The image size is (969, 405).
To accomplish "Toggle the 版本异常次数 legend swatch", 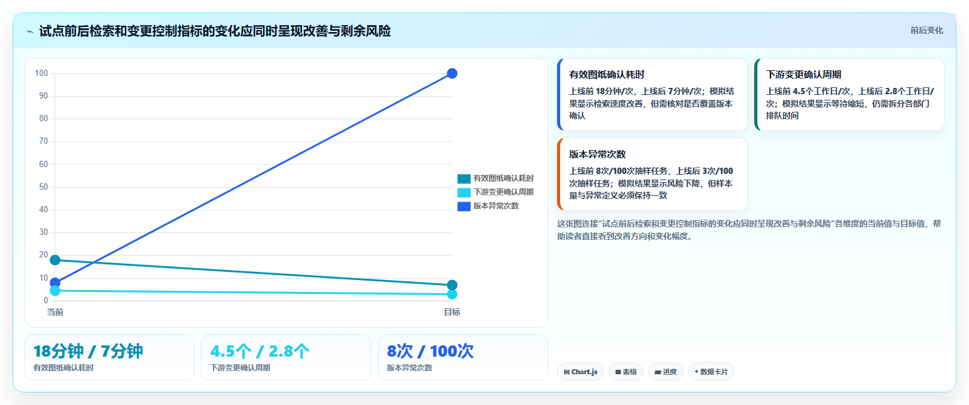I will [463, 206].
